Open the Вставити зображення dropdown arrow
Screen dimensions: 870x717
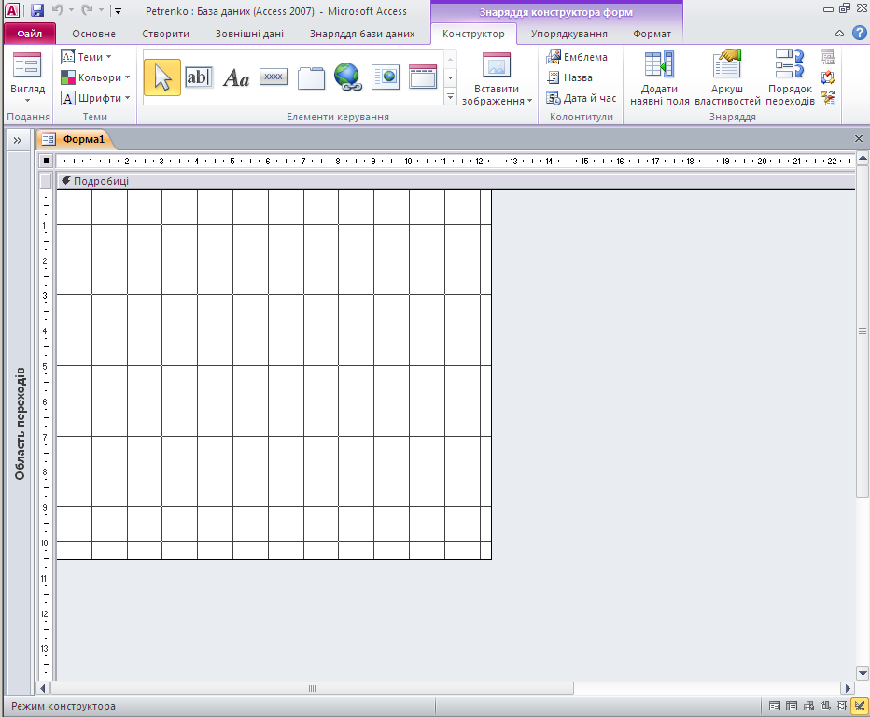tap(530, 101)
